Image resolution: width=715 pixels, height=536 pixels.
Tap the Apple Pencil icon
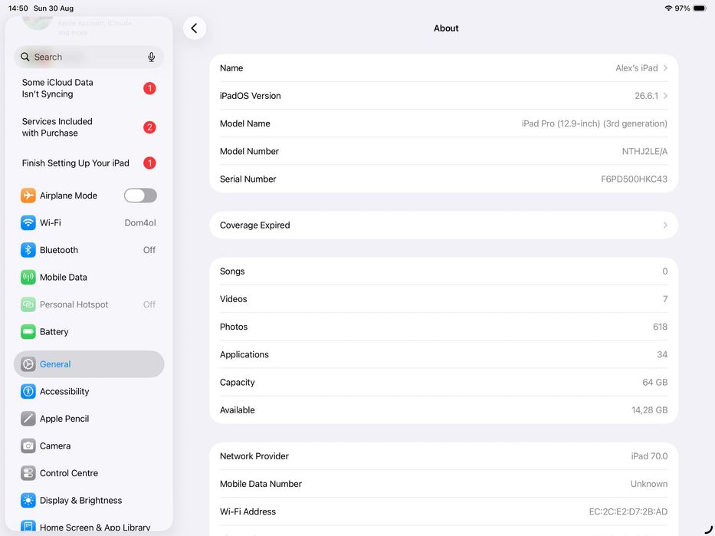click(x=28, y=419)
